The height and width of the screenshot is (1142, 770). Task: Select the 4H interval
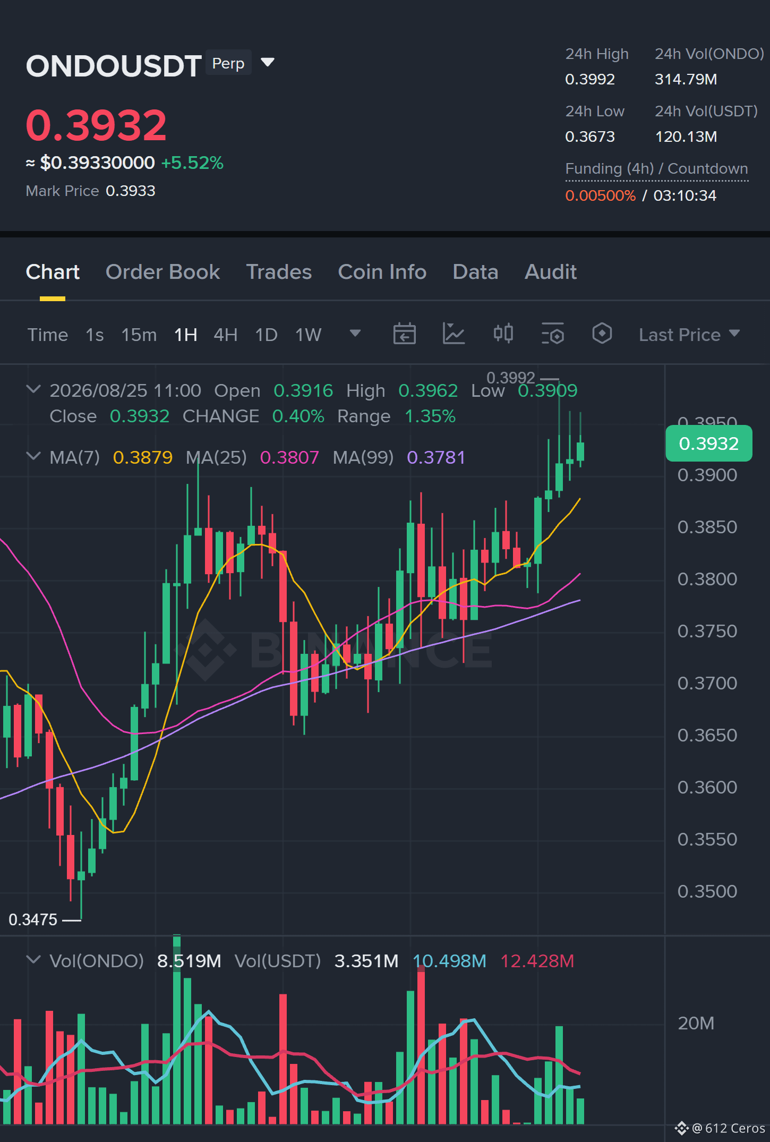point(225,335)
